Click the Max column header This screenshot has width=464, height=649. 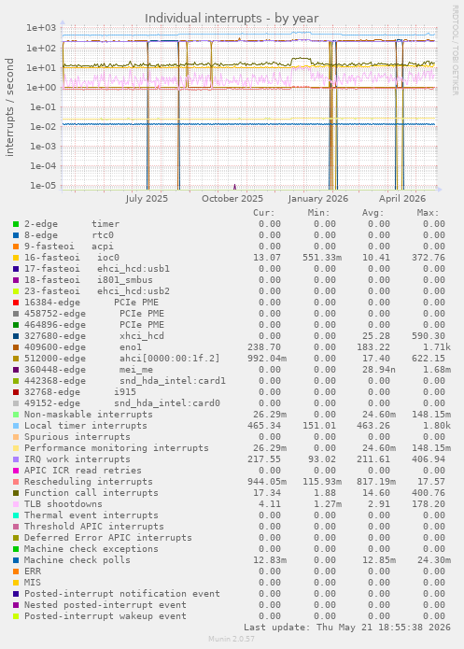point(428,213)
